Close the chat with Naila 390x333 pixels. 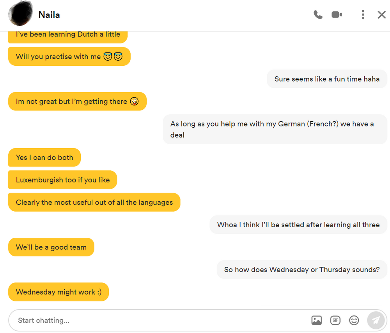pos(381,15)
